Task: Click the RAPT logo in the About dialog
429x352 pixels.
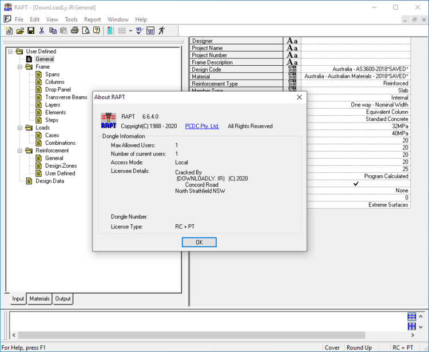Action: click(109, 121)
